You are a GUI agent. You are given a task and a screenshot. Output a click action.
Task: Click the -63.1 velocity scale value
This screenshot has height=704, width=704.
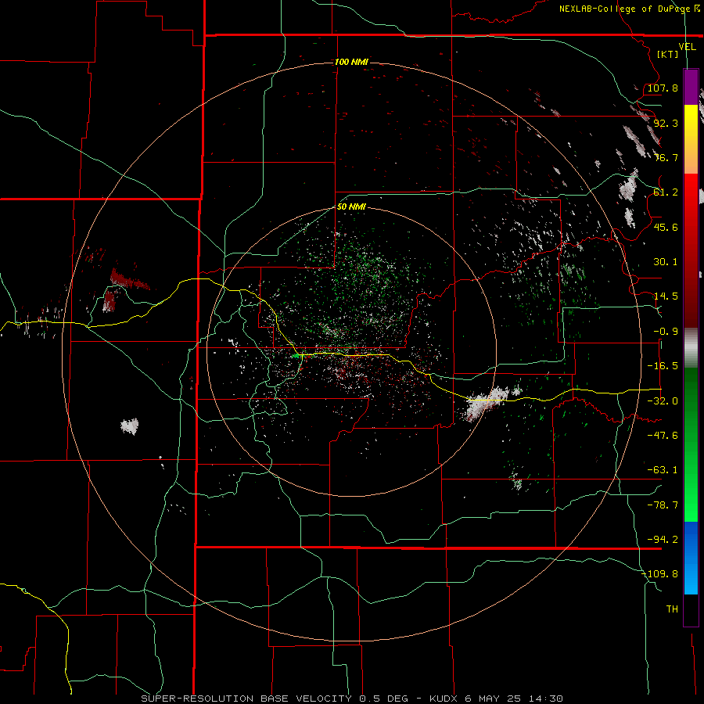(663, 470)
